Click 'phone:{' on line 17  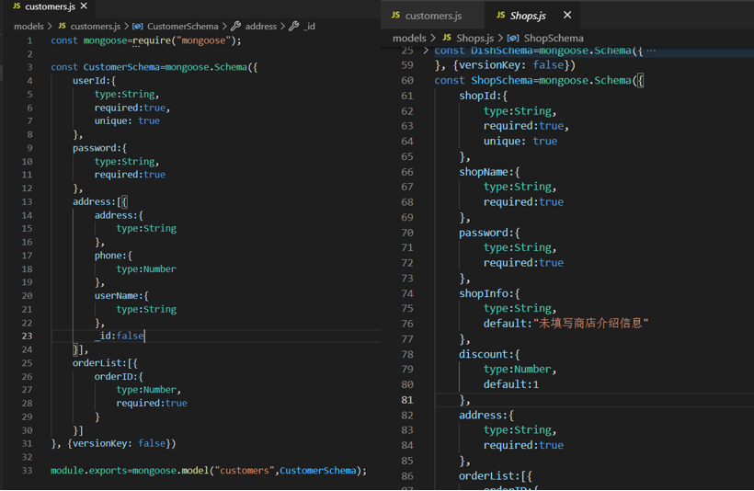click(x=113, y=256)
